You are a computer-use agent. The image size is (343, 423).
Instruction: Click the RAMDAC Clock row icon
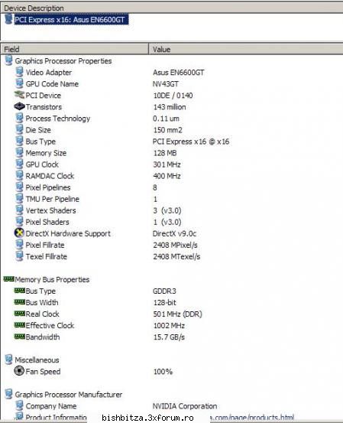point(19,176)
